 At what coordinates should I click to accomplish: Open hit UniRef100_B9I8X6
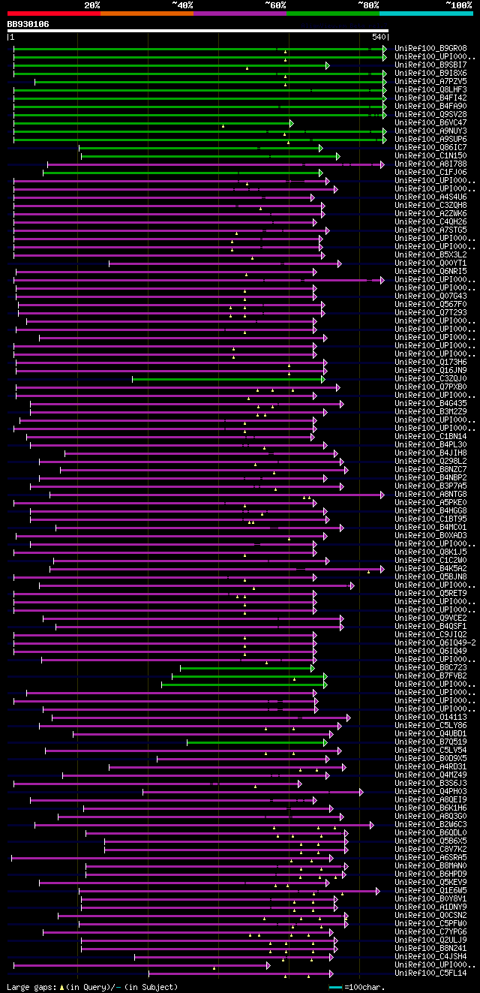(430, 73)
